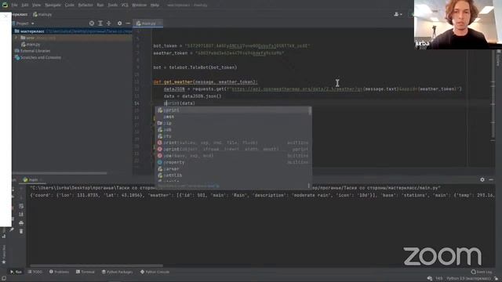Open Run panel gear settings
Image resolution: width=502 pixels, height=282 pixels.
(x=482, y=179)
